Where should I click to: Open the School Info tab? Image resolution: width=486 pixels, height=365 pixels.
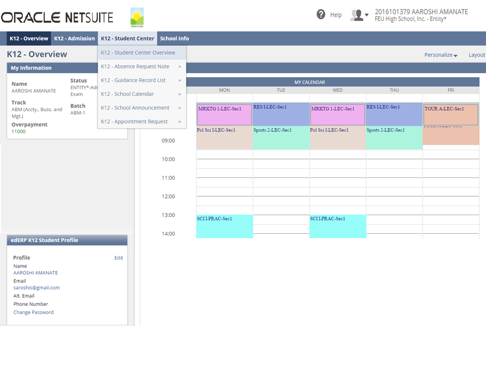(x=175, y=38)
